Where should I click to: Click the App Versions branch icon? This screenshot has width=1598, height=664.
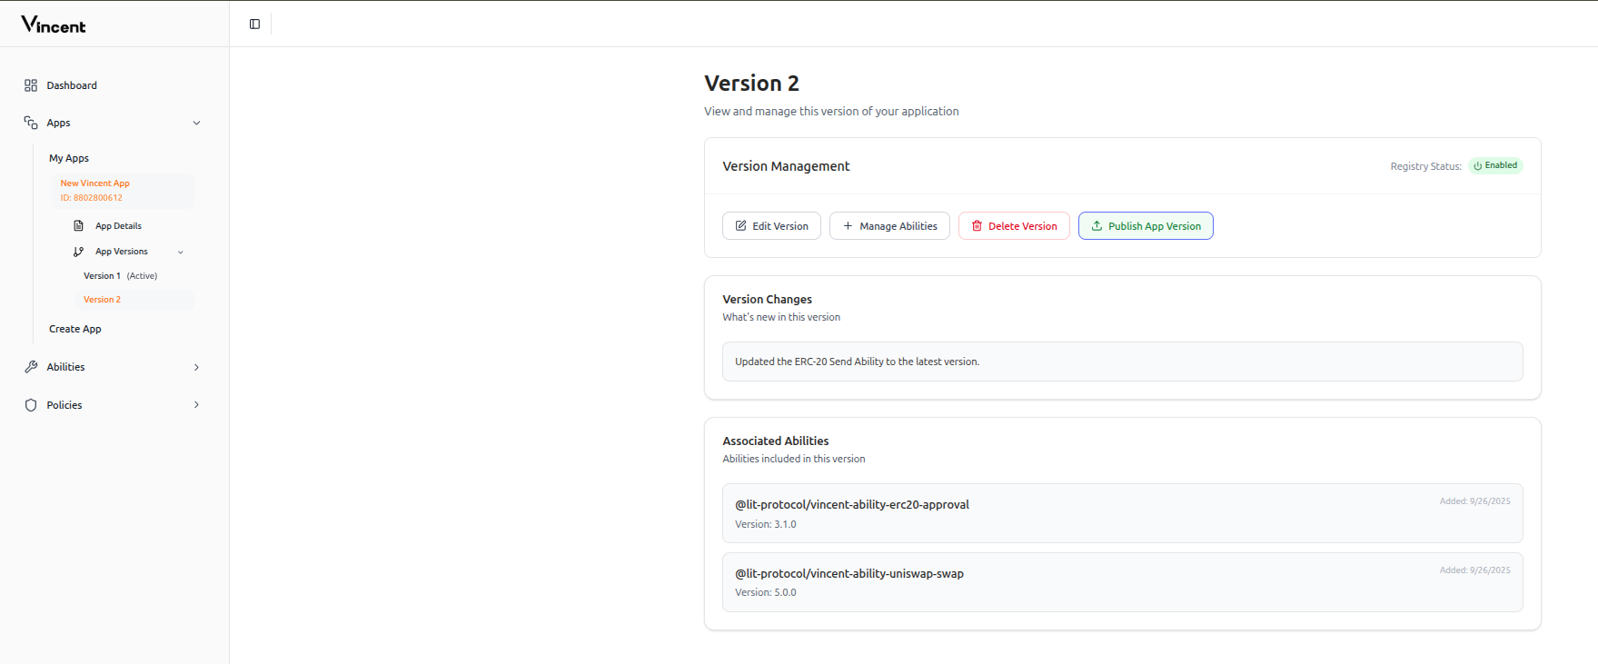tap(79, 252)
